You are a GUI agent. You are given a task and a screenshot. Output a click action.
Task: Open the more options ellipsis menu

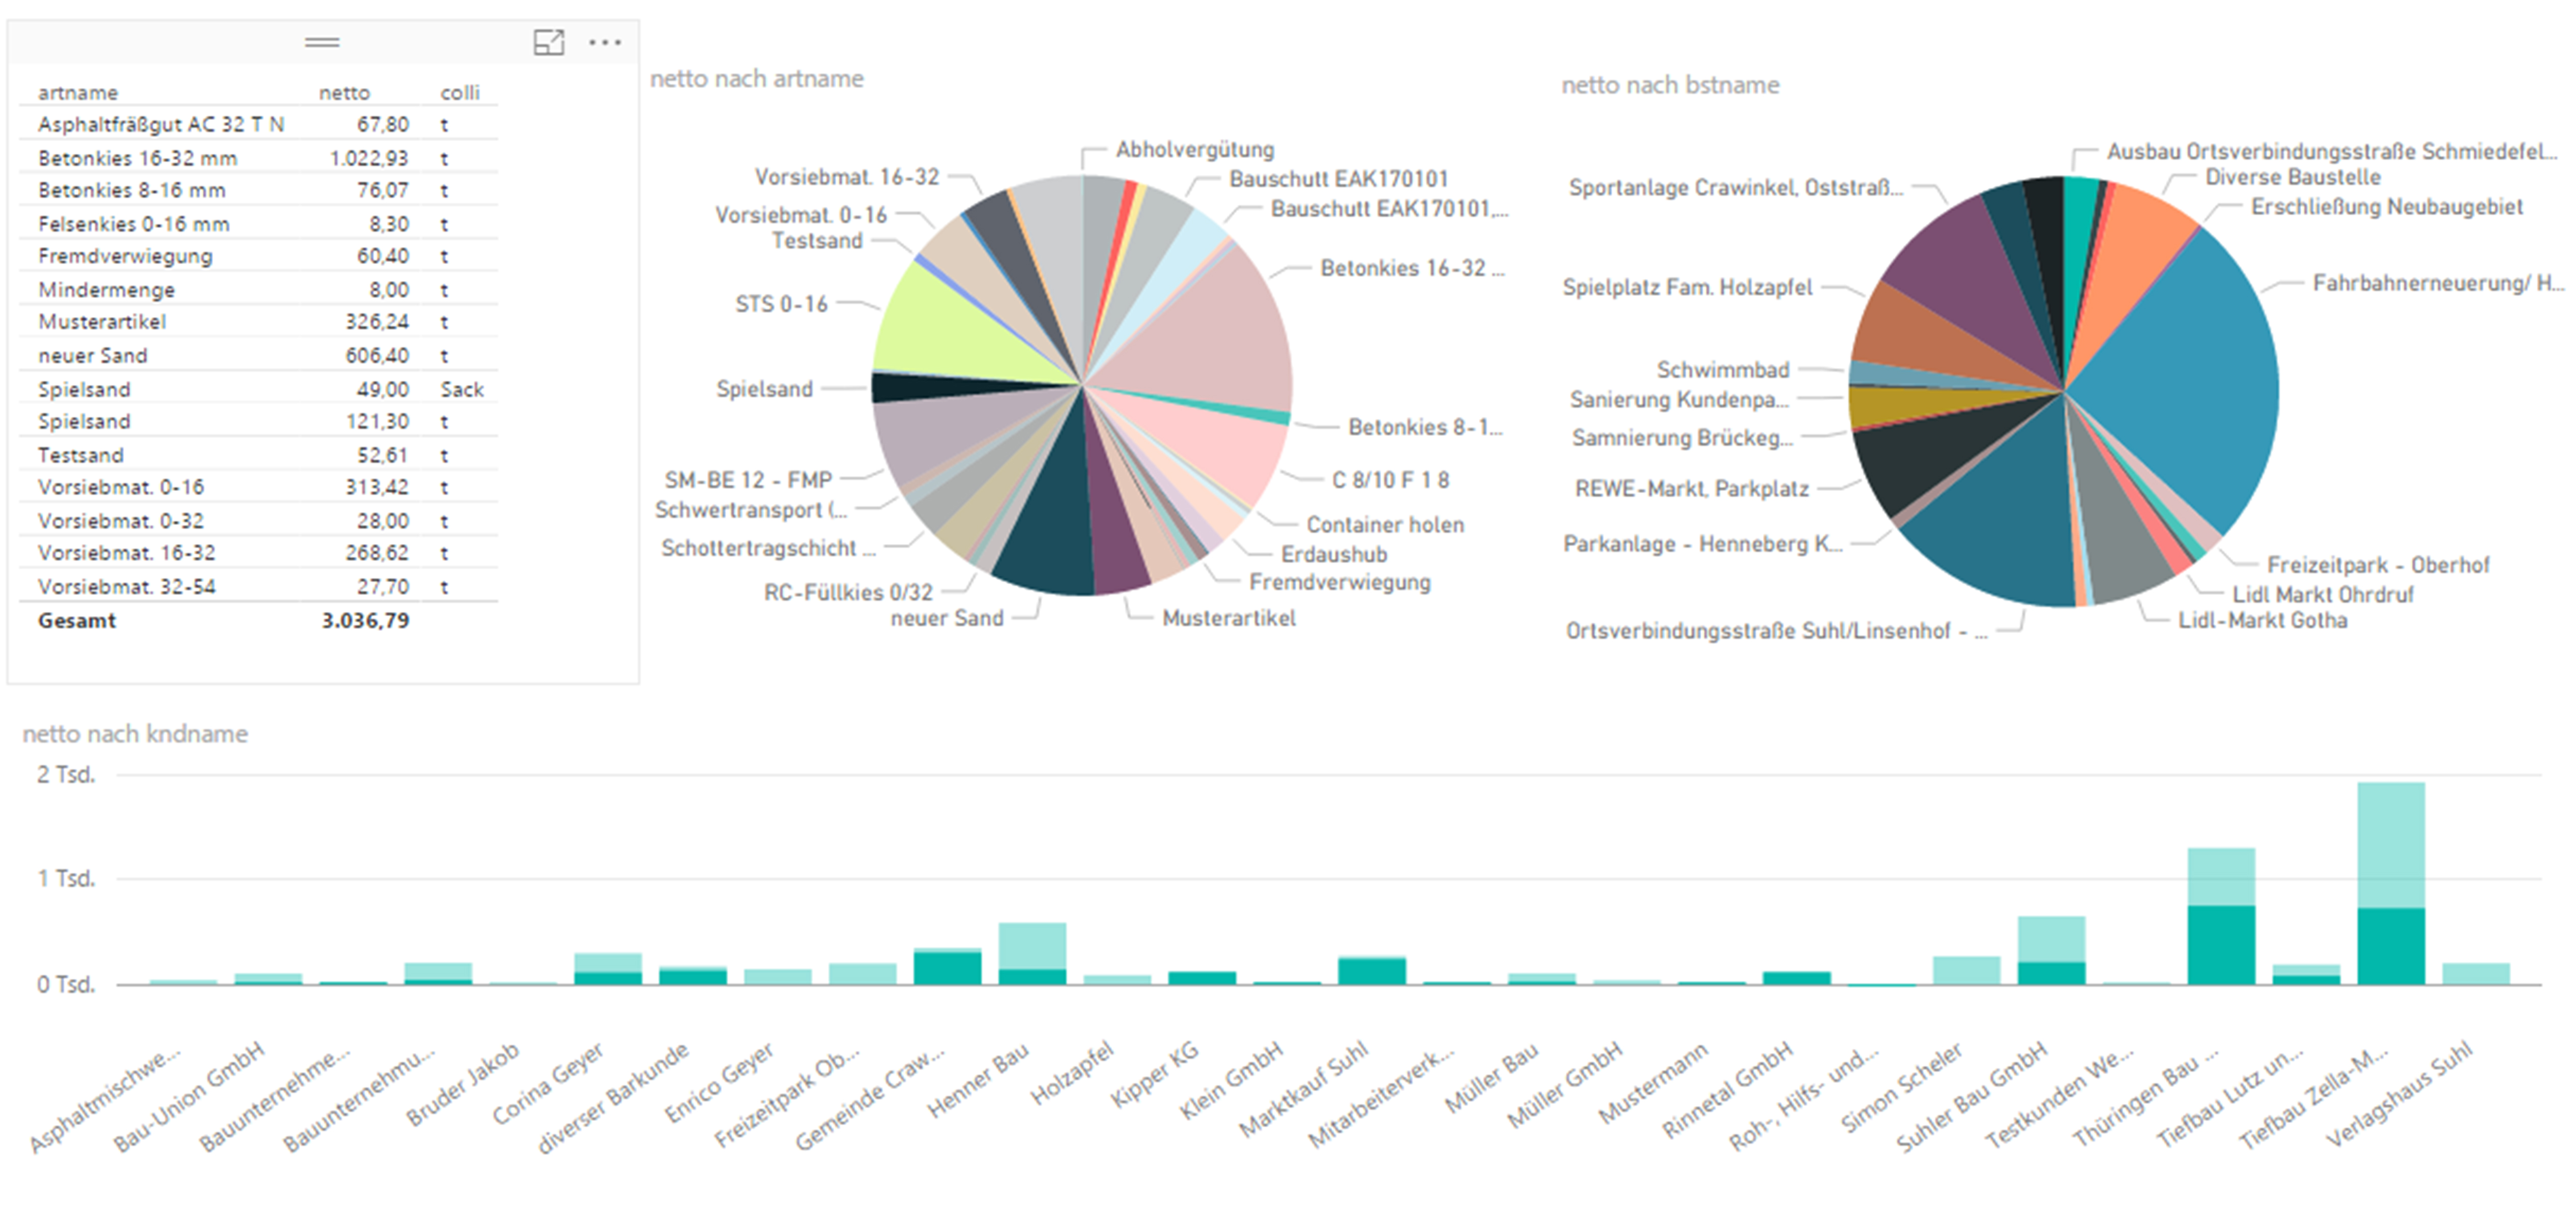(605, 42)
